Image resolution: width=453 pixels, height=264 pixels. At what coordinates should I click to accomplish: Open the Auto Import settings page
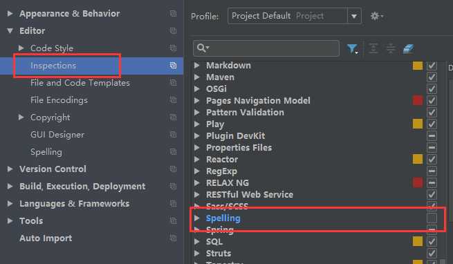click(46, 238)
